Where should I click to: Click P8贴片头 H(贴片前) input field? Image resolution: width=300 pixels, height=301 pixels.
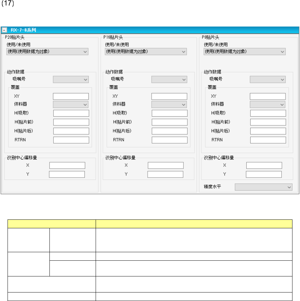268,122
